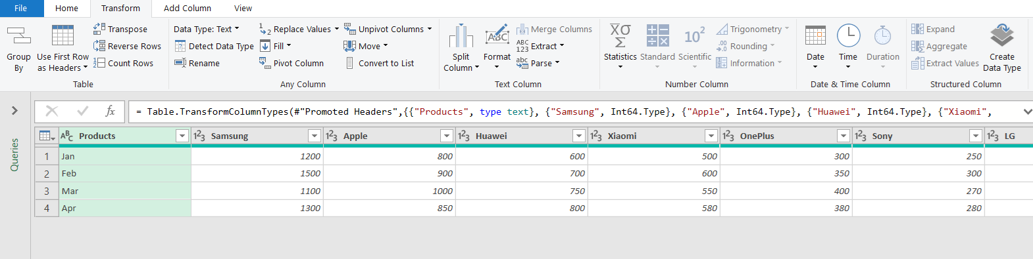Image resolution: width=1033 pixels, height=259 pixels.
Task: Click inside the formula bar text
Action: (572, 111)
